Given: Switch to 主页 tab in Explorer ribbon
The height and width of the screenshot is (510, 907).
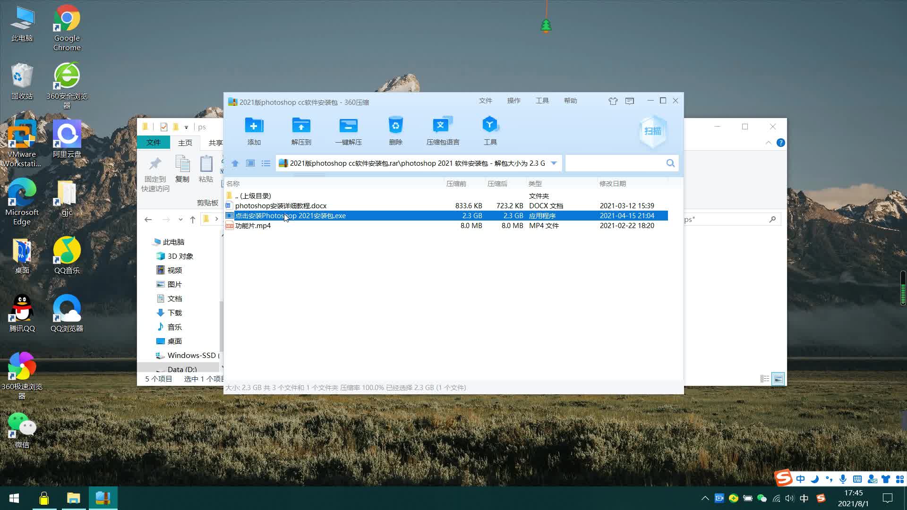Looking at the screenshot, I should [185, 143].
